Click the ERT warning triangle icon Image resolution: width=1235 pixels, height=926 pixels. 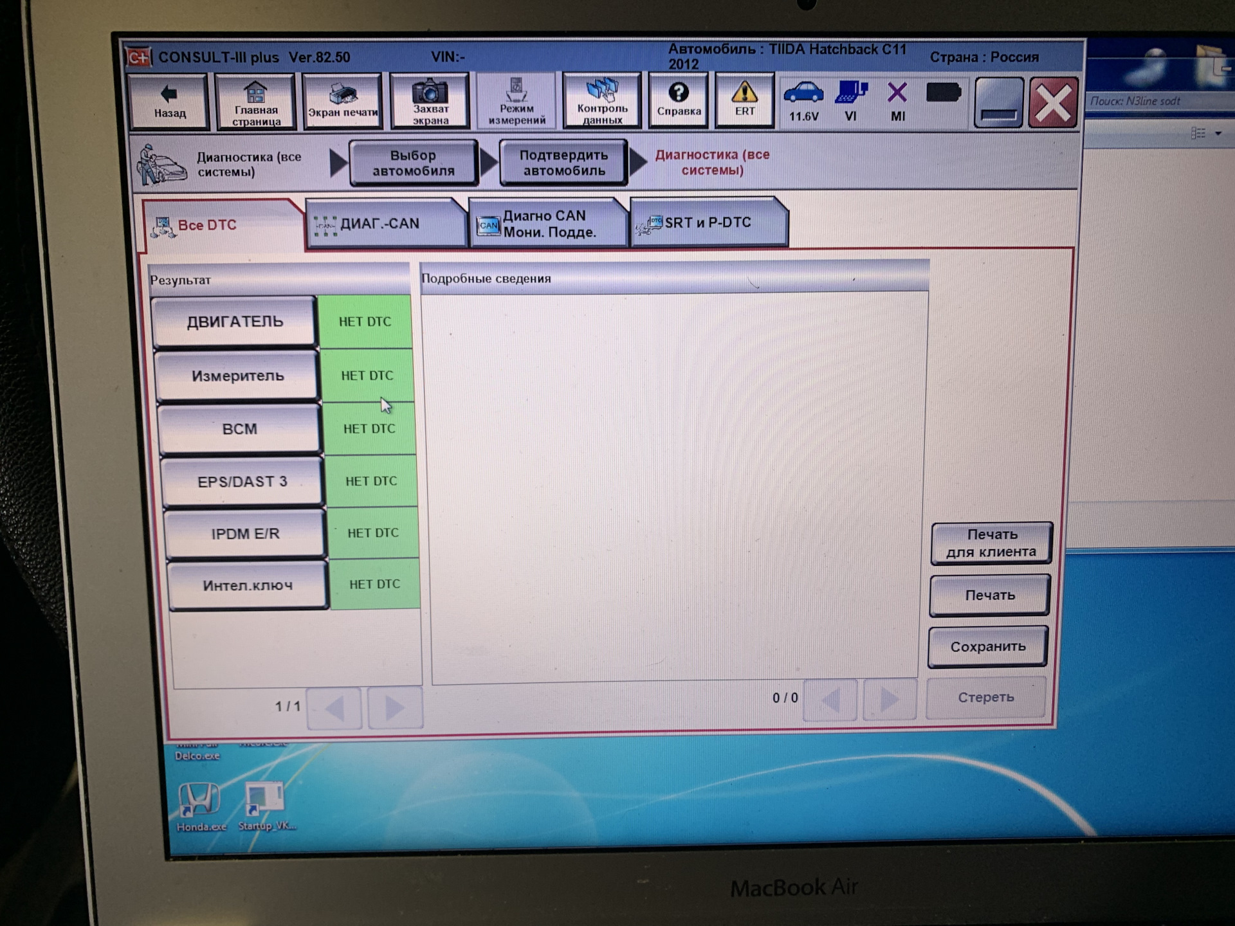click(x=744, y=101)
